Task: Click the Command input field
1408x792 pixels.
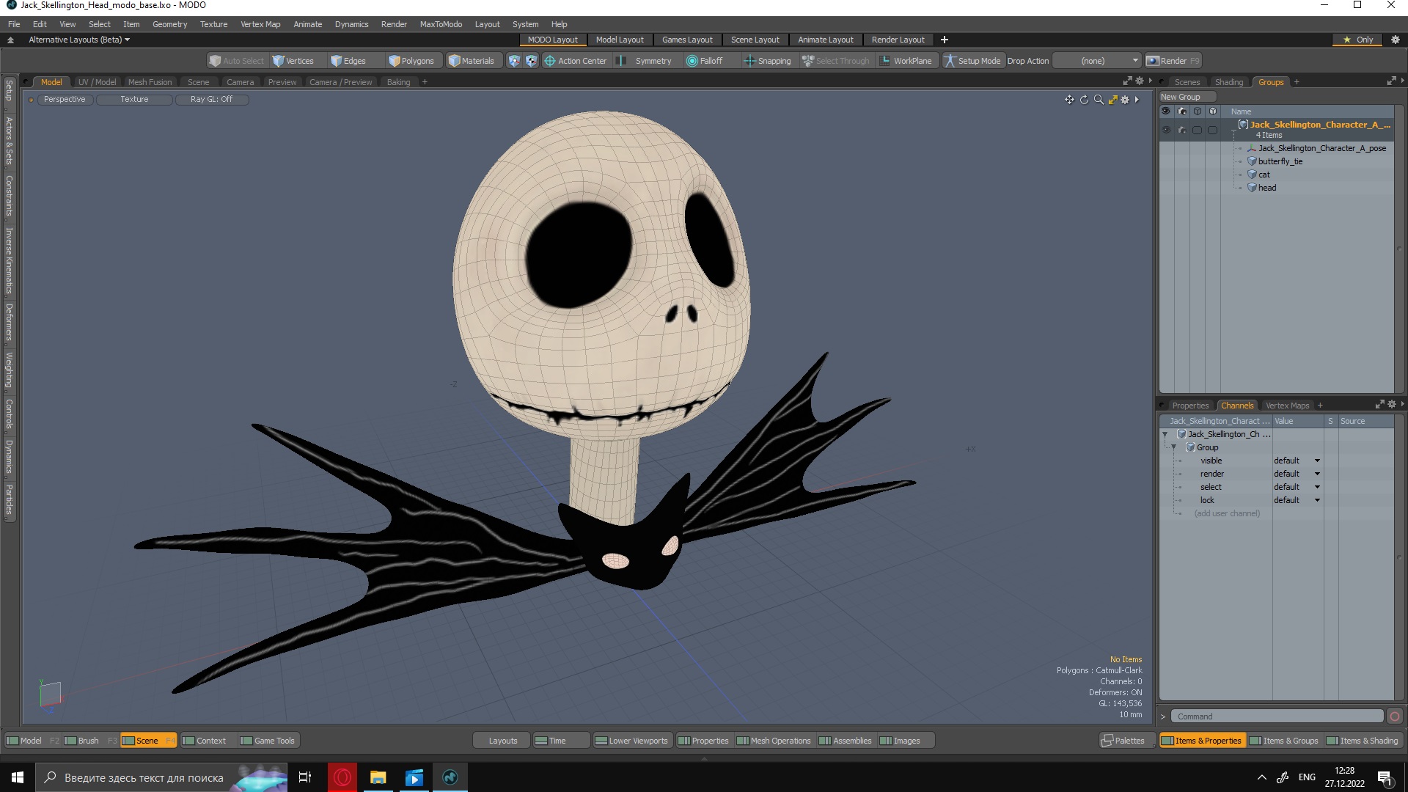Action: coord(1276,716)
